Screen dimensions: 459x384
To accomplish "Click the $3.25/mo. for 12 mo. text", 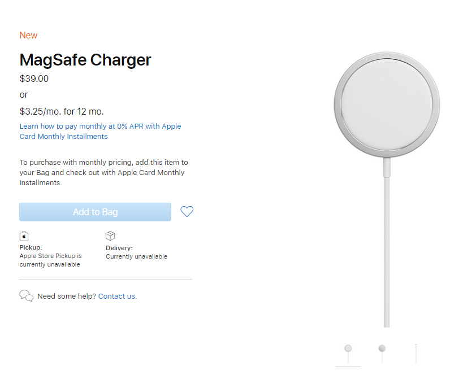I will 62,111.
